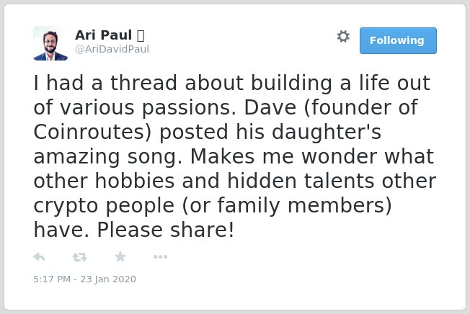Open the @AriDavidPaul handle link
Image resolution: width=470 pixels, height=314 pixels.
tap(112, 49)
